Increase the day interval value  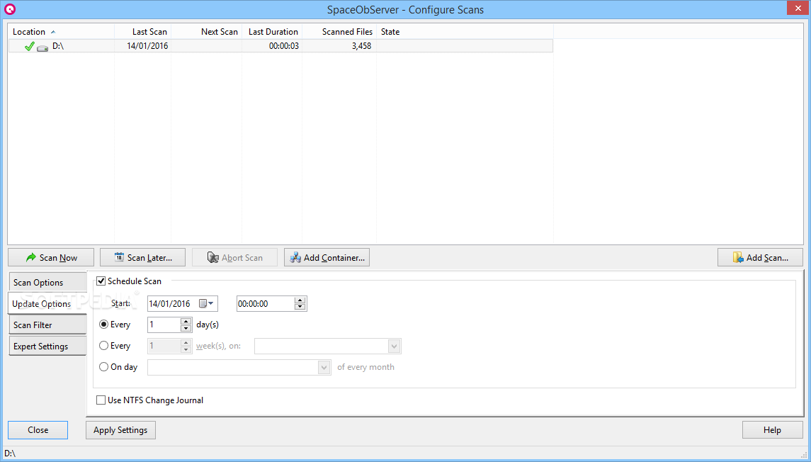[186, 321]
